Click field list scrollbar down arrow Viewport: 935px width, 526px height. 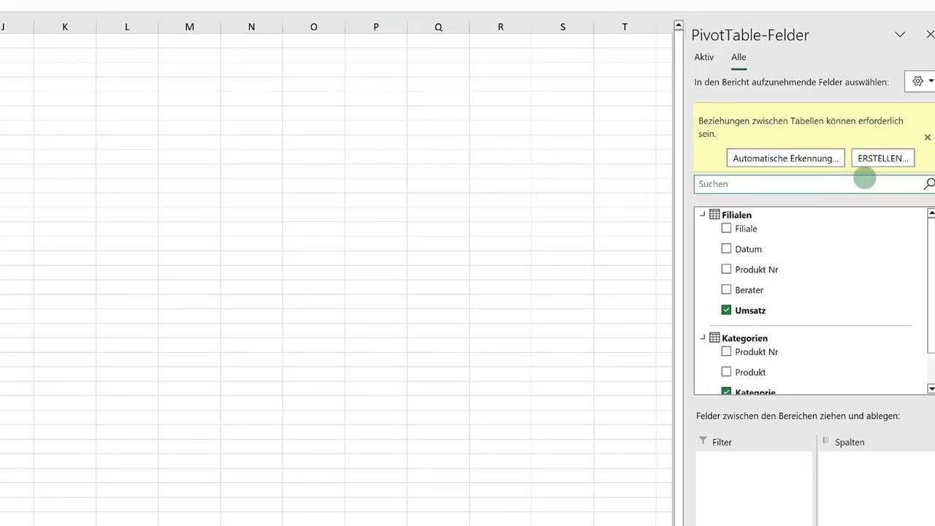pyautogui.click(x=931, y=389)
